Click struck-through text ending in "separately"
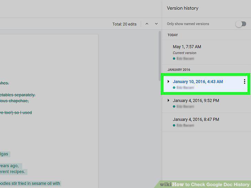This screenshot has height=188, width=251. [18, 95]
